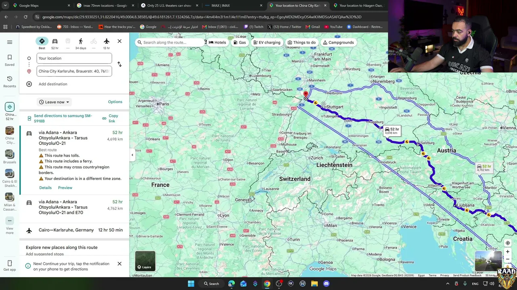Switch to the IMAX | IMAX tab
The image size is (517, 290).
coord(233,6)
